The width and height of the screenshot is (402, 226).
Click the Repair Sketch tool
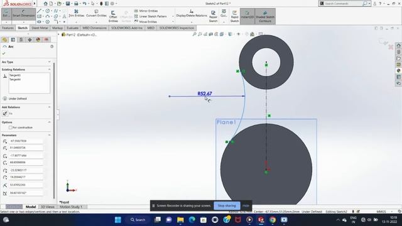point(213,16)
